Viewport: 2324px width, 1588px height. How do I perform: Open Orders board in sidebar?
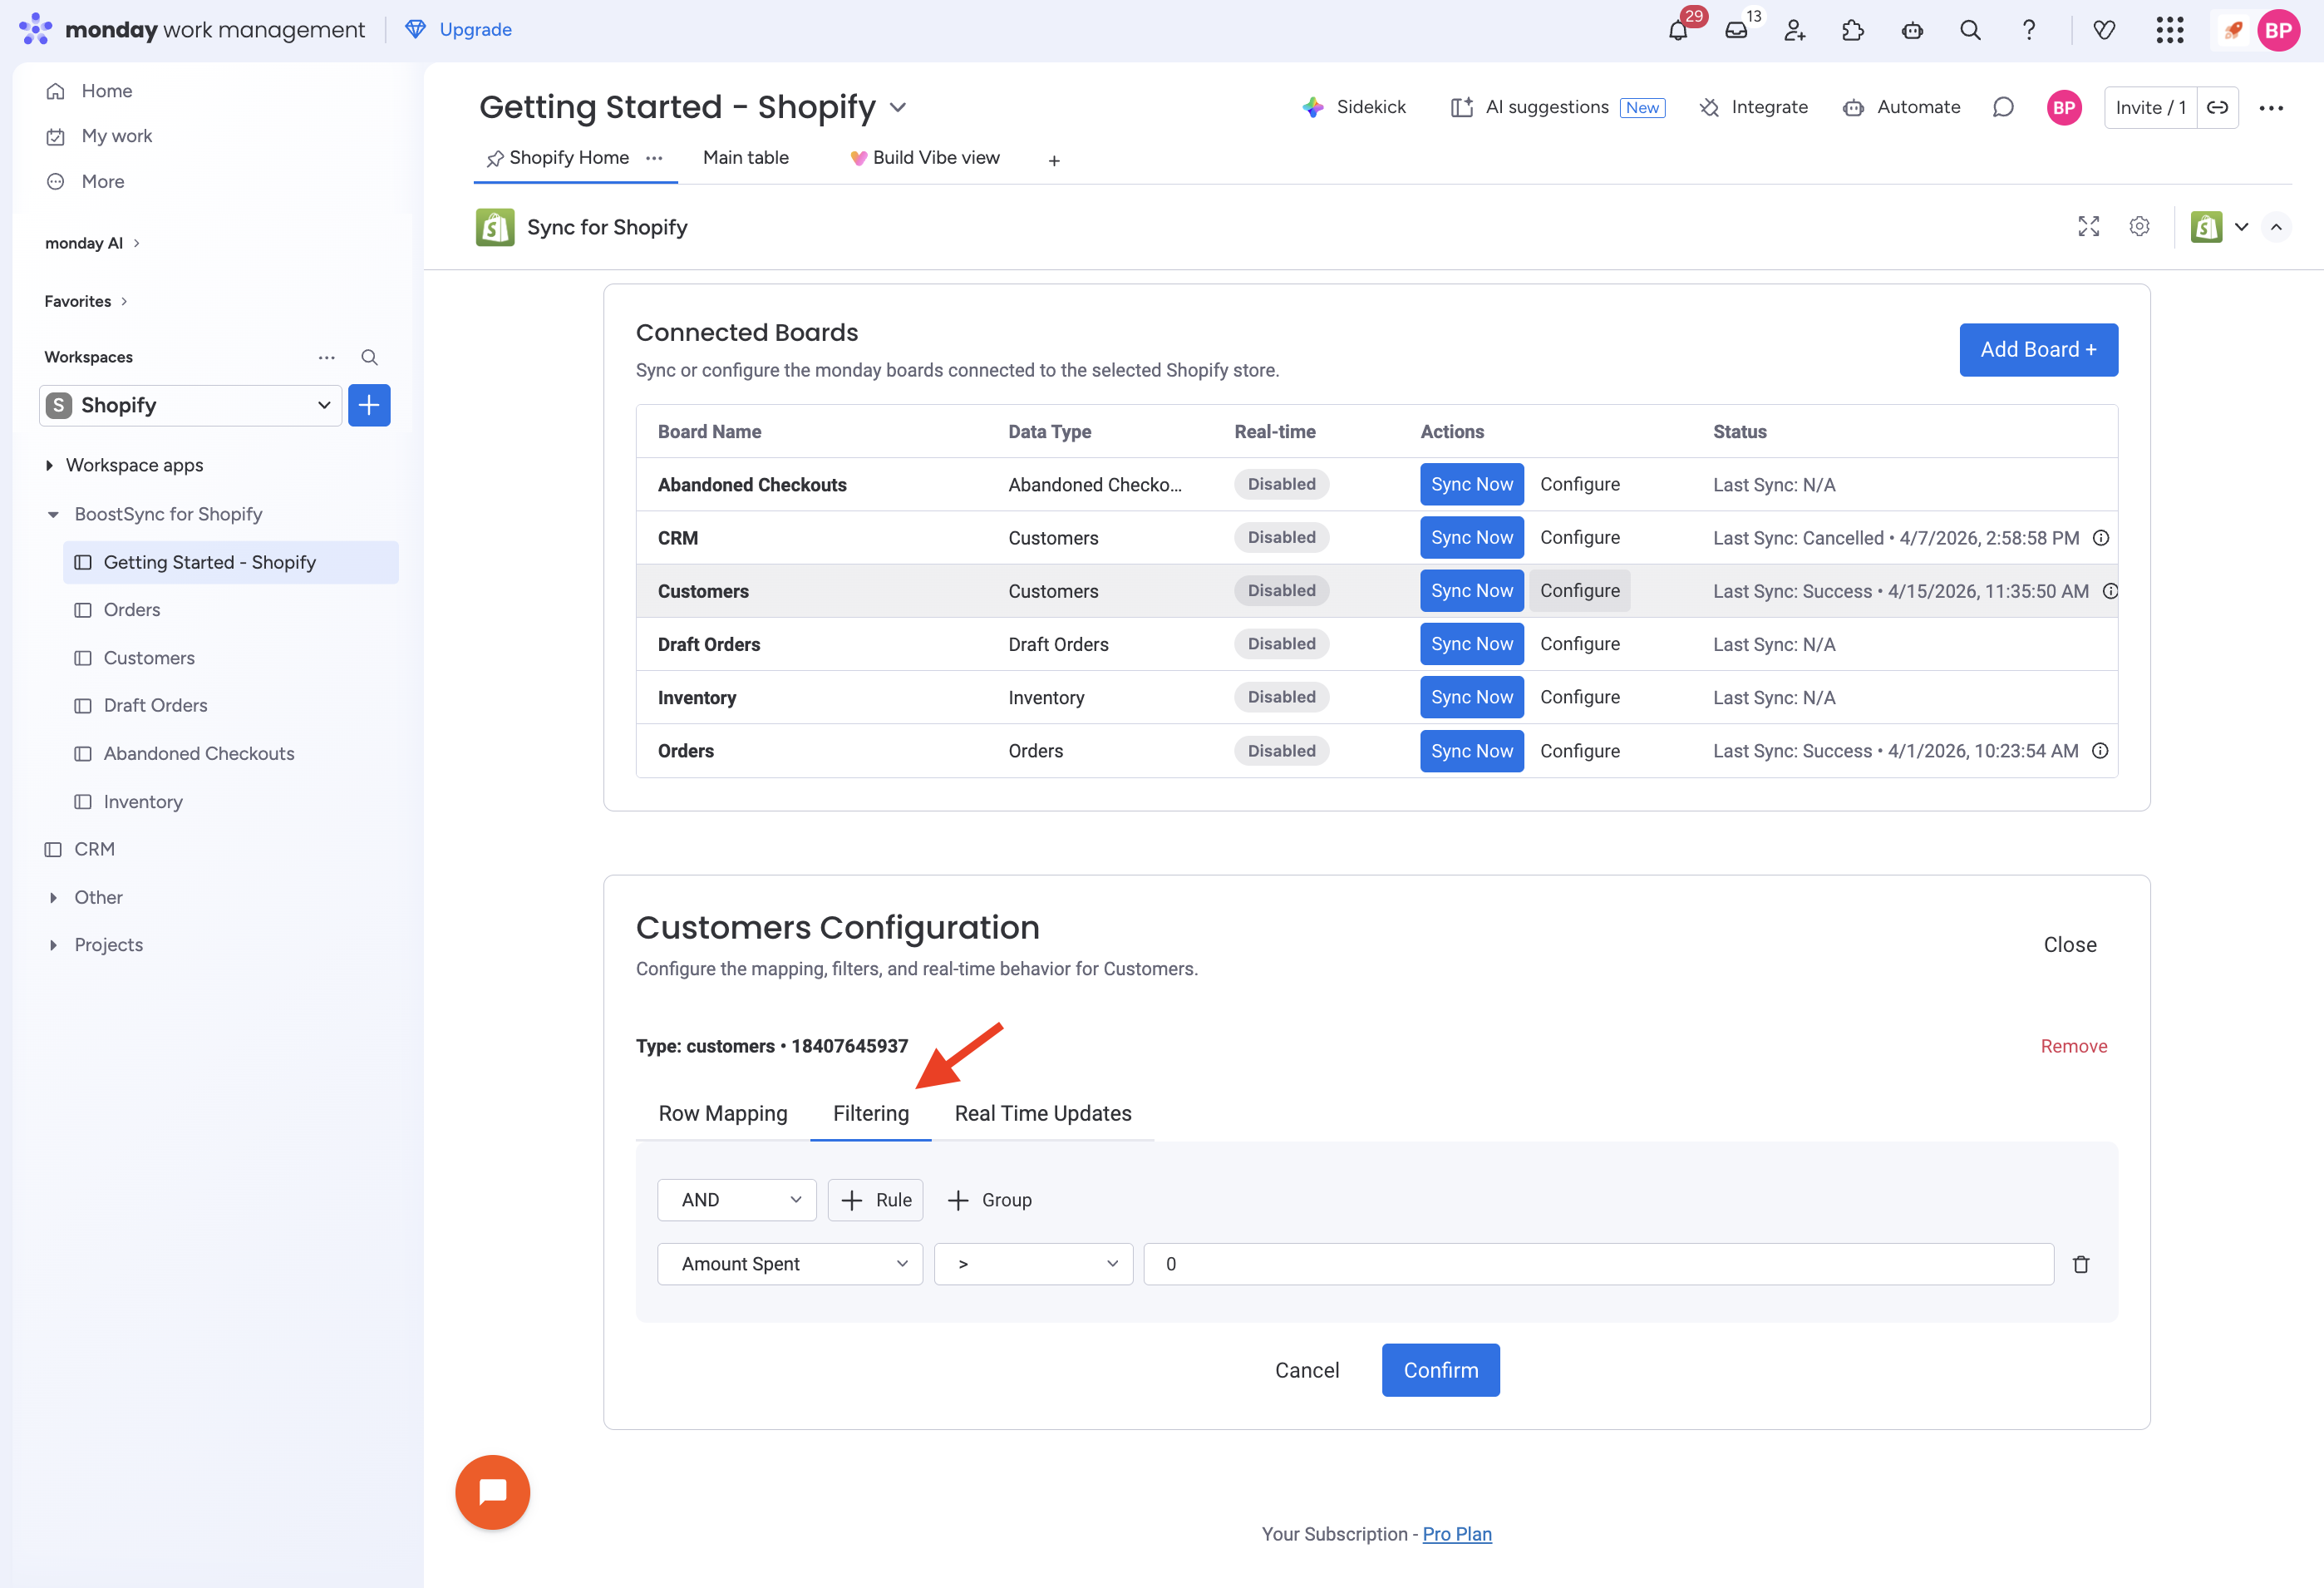coord(132,610)
